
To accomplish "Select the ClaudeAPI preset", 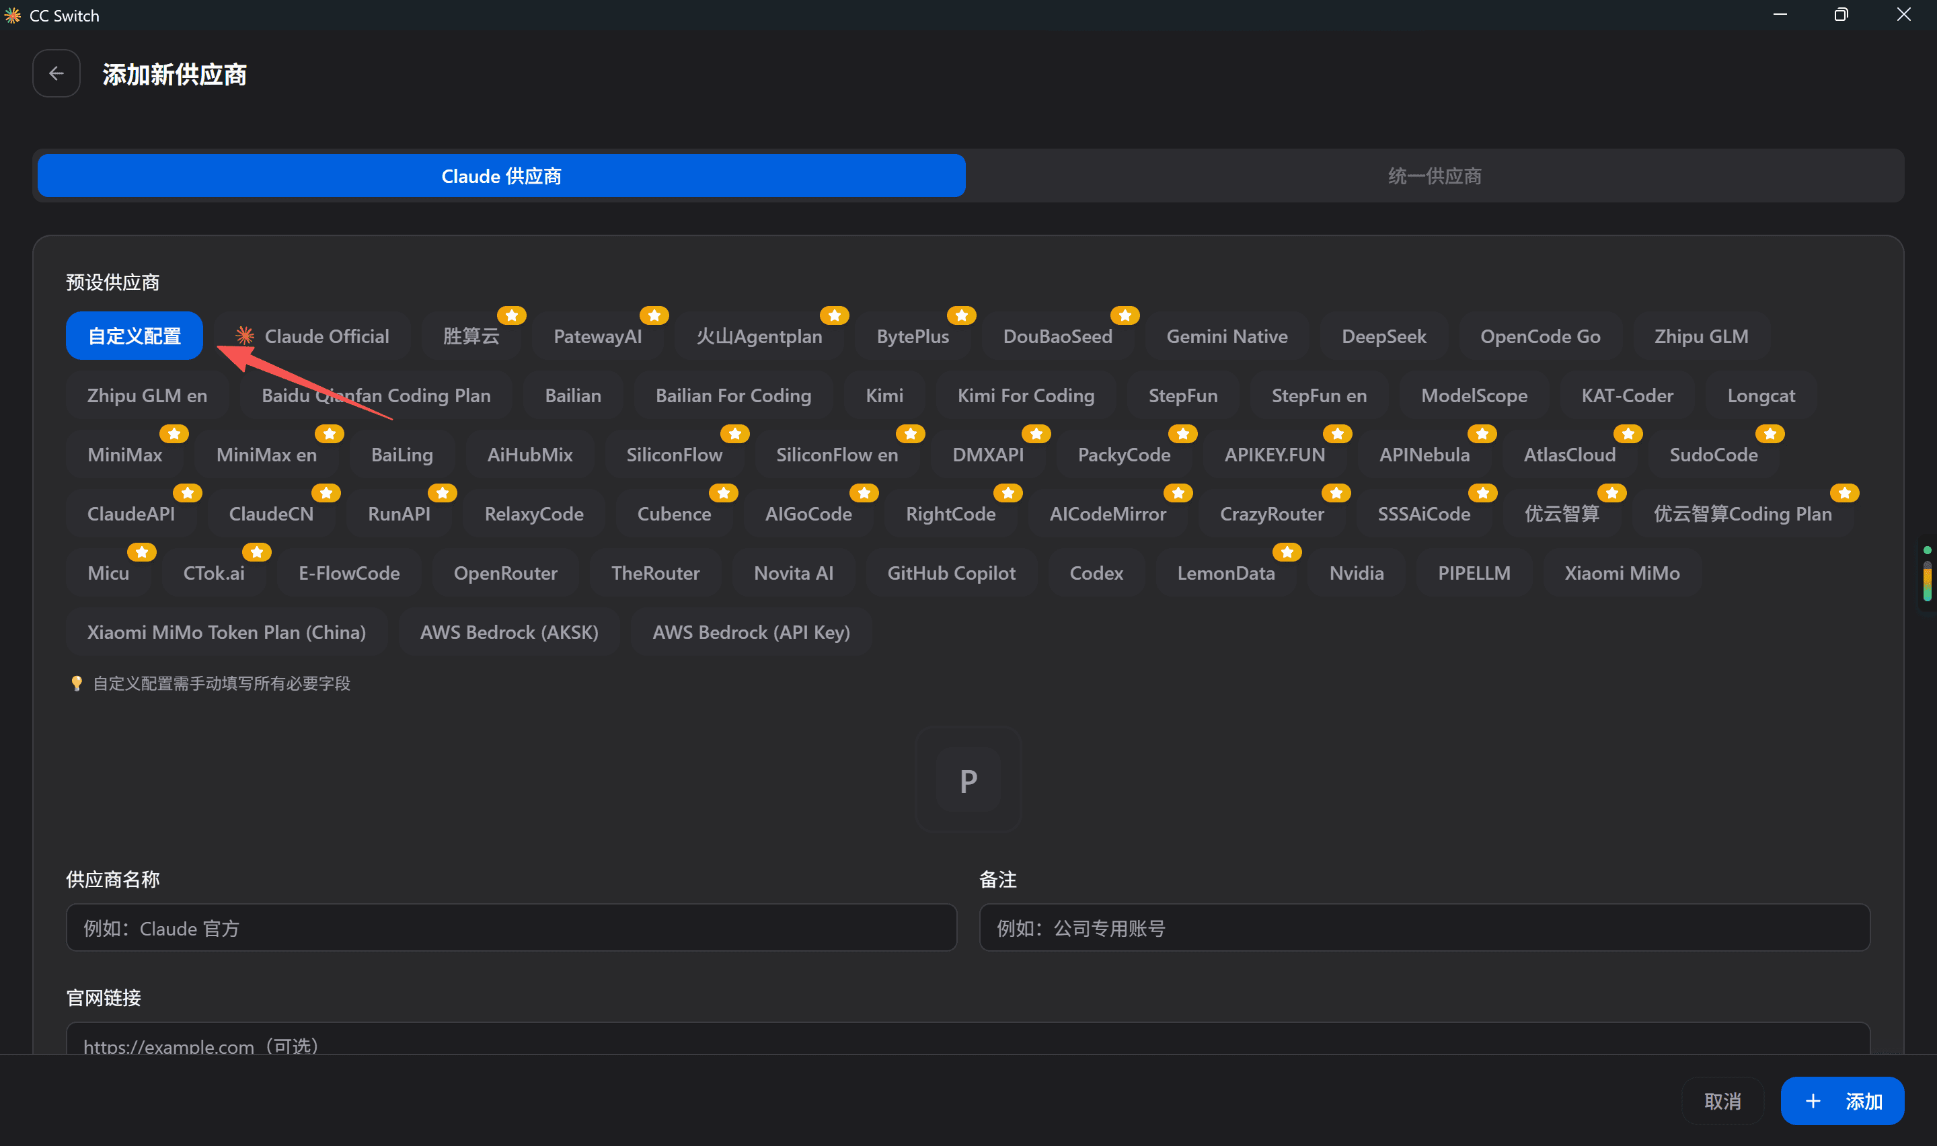I will tap(131, 514).
